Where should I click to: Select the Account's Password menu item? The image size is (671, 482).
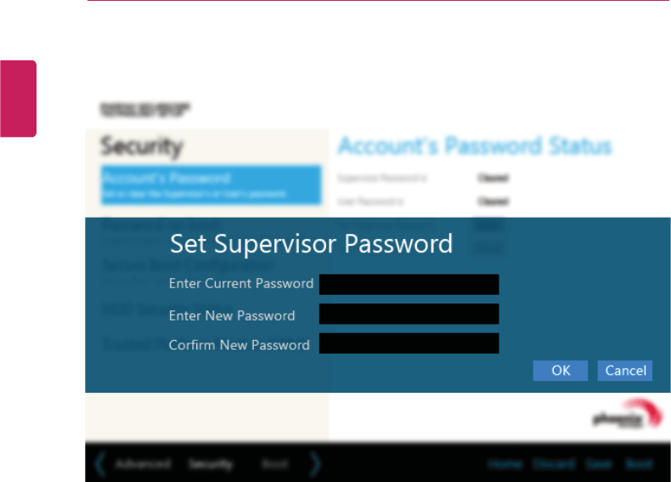[x=211, y=184]
